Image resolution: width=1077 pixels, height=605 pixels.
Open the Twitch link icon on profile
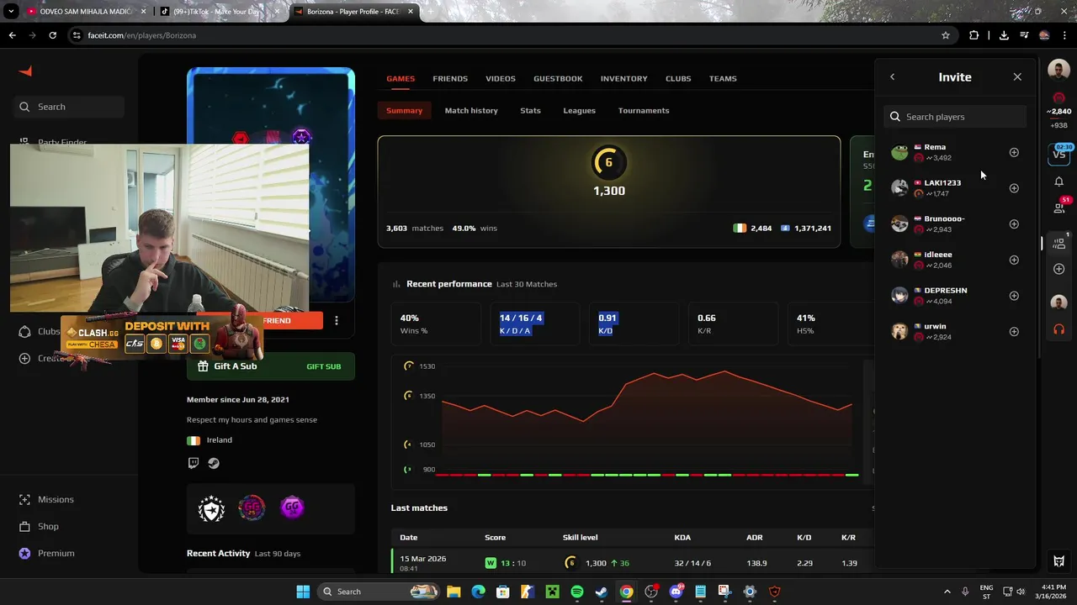(x=194, y=463)
